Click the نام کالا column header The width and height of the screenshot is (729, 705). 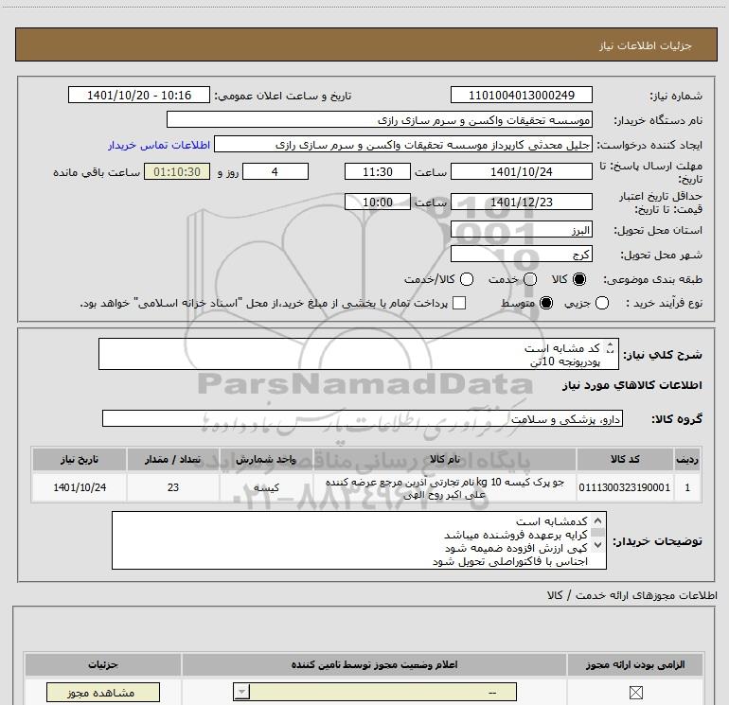coord(444,459)
